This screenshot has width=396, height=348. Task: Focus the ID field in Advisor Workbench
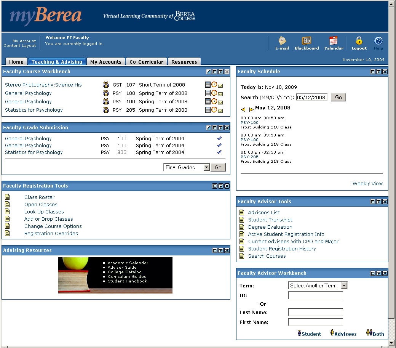(x=315, y=295)
